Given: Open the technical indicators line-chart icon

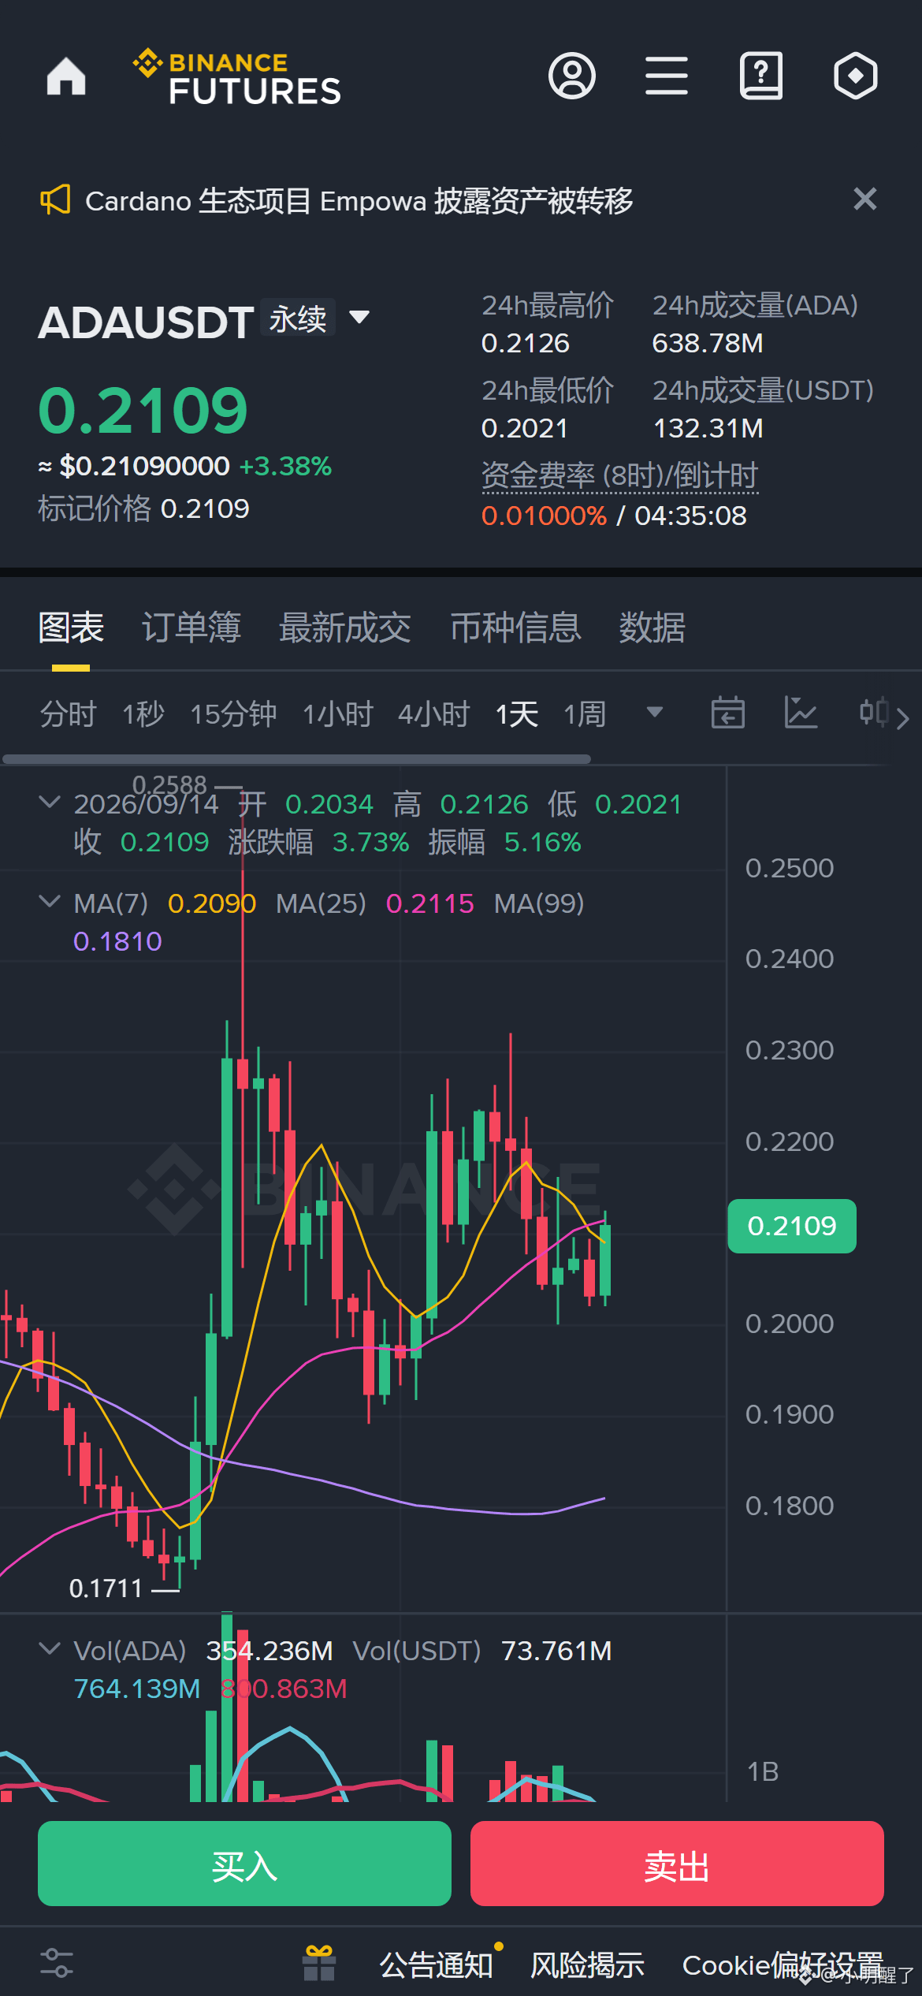Looking at the screenshot, I should coord(801,713).
